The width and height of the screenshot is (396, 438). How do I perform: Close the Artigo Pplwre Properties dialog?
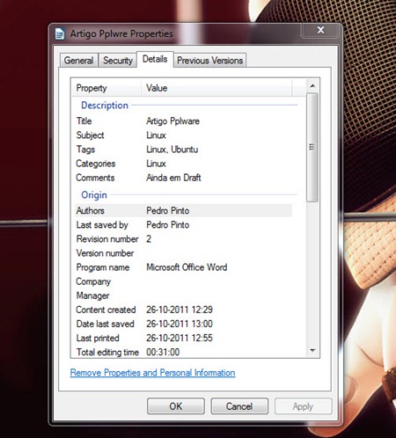320,30
